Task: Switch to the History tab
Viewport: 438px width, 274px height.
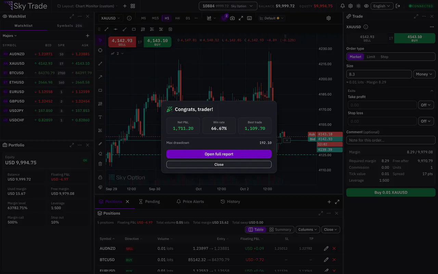Action: pyautogui.click(x=230, y=202)
